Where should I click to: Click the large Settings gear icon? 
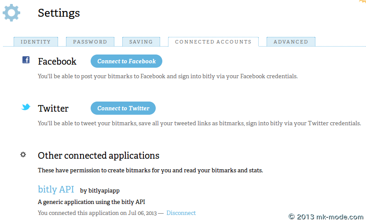pos(11,12)
